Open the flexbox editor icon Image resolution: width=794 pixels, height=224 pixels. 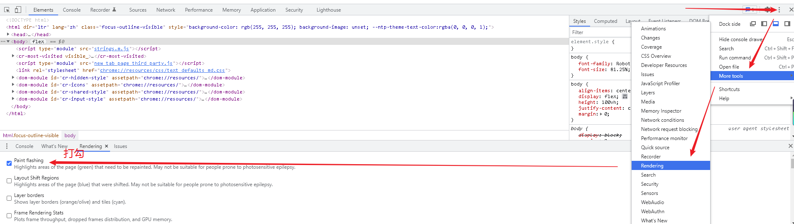(x=625, y=96)
